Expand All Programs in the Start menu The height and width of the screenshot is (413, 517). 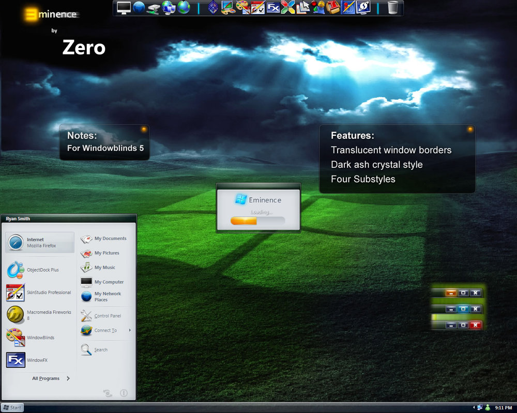pyautogui.click(x=47, y=378)
